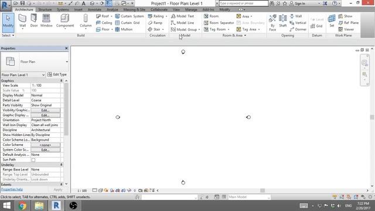Choose the Door tool
The image size is (375, 211).
34,21
